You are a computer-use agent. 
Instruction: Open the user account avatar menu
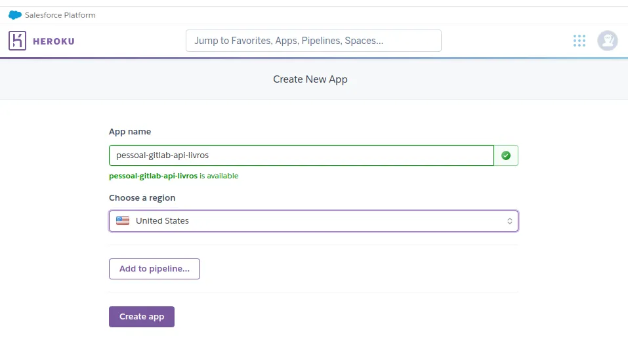coord(607,41)
